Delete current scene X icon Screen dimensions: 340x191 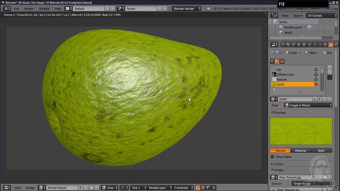[165, 8]
